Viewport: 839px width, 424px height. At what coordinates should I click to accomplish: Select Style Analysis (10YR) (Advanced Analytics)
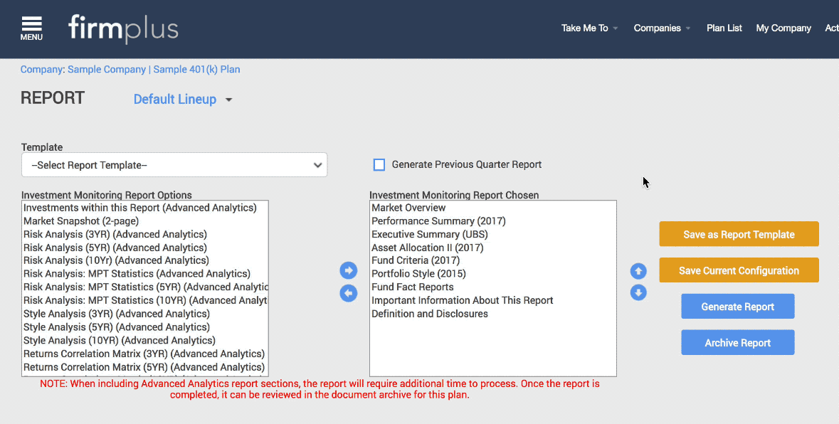(x=145, y=341)
